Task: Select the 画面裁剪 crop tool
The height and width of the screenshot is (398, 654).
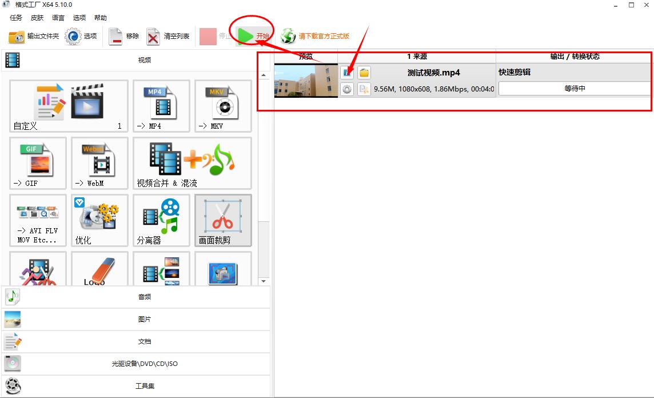Action: [223, 220]
